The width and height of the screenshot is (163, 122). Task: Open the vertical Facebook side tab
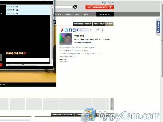point(158,27)
